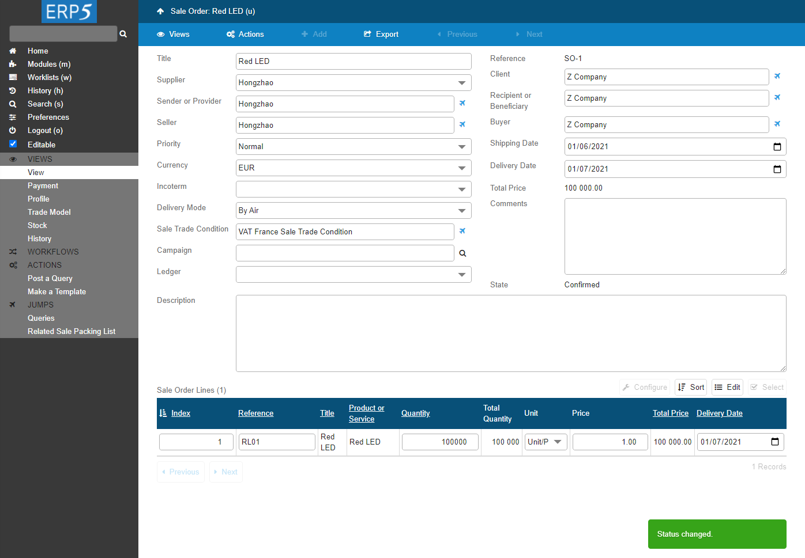Open the Delivery Mode dropdown
Image resolution: width=805 pixels, height=558 pixels.
353,210
